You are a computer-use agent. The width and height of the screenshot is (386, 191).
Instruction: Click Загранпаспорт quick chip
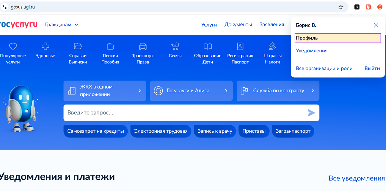pyautogui.click(x=293, y=131)
